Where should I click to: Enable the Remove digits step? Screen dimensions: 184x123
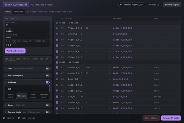pyautogui.click(x=48, y=112)
